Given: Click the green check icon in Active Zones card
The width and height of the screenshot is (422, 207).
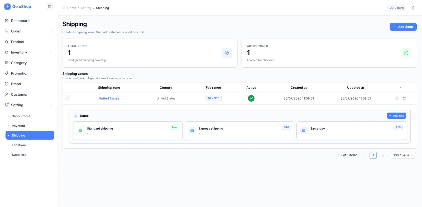Looking at the screenshot, I should pos(406,53).
